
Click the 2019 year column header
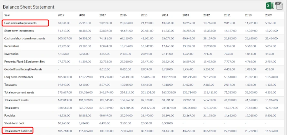[61, 15]
